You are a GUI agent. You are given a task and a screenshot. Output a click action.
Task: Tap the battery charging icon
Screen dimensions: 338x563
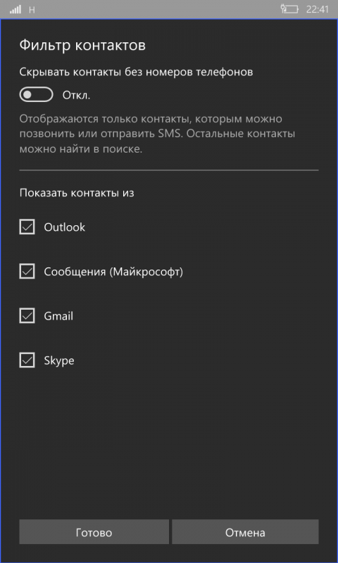tap(289, 9)
